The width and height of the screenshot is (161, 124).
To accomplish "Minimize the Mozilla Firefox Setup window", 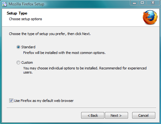I will 134,3.
